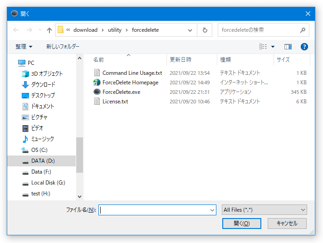Image resolution: width=323 pixels, height=243 pixels.
Task: Select test (H:) drive
Action: click(40, 194)
